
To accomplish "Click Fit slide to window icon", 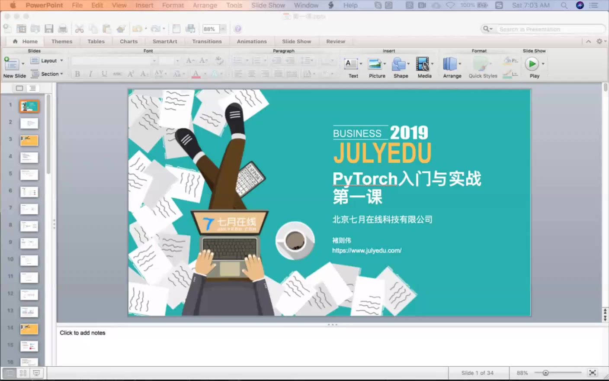I will tap(593, 373).
